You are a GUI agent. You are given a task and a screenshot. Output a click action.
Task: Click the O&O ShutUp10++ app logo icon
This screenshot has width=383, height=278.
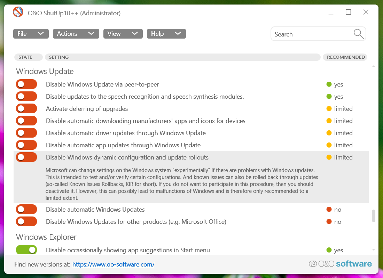[18, 12]
